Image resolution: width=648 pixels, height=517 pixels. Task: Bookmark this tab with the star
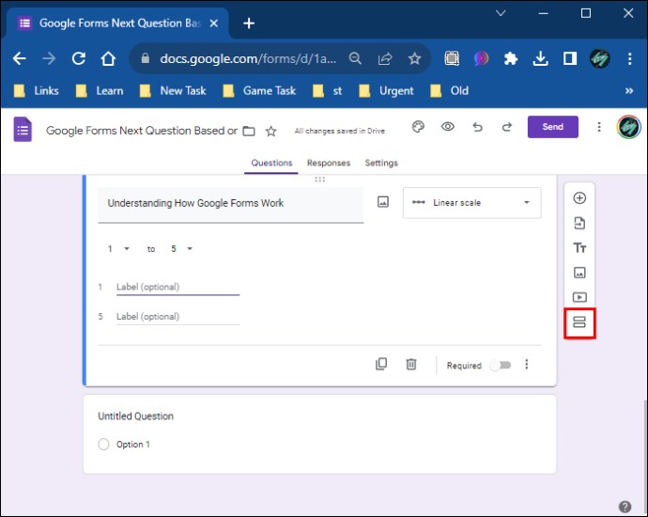[x=414, y=58]
